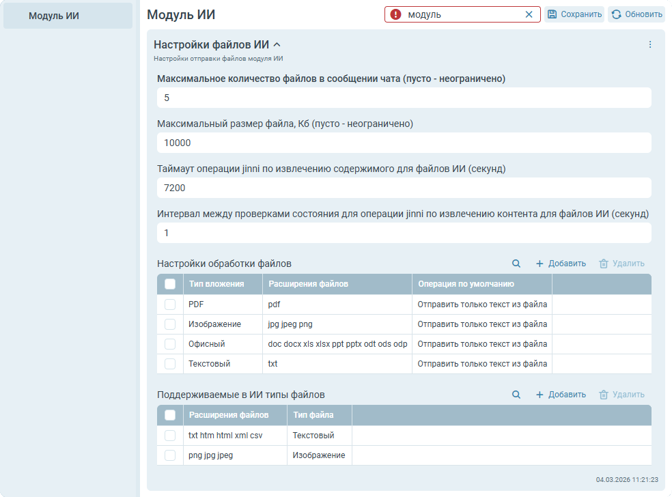Click Расширения файлов header in processing table
The width and height of the screenshot is (672, 497).
(337, 284)
